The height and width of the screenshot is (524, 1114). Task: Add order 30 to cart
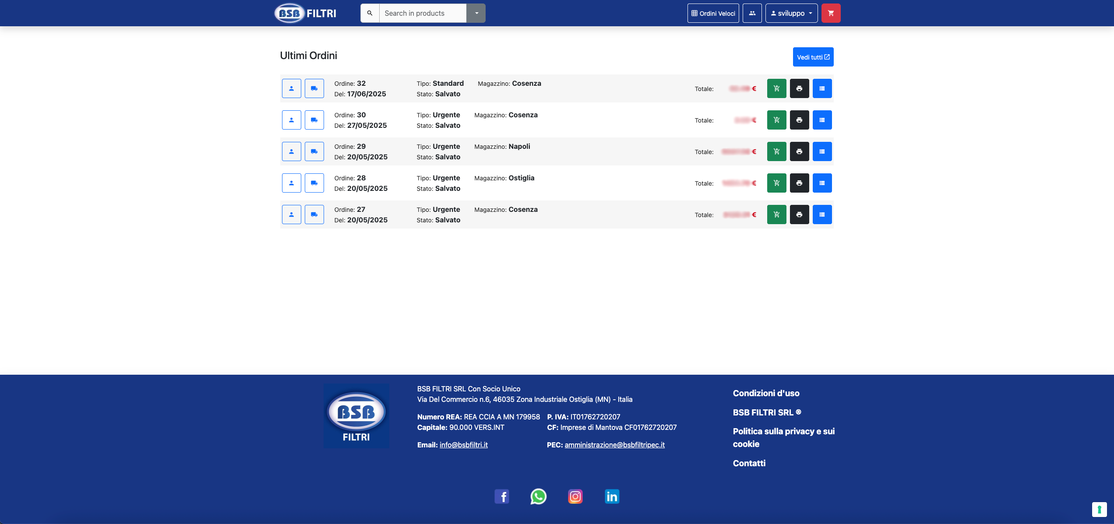(x=776, y=120)
